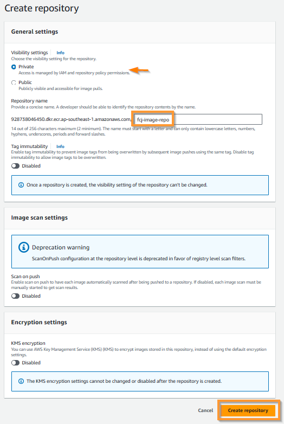This screenshot has width=284, height=424.
Task: Click info icon in visibility notice
Action: point(21,185)
